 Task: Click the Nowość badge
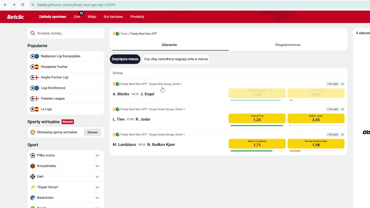point(68,122)
